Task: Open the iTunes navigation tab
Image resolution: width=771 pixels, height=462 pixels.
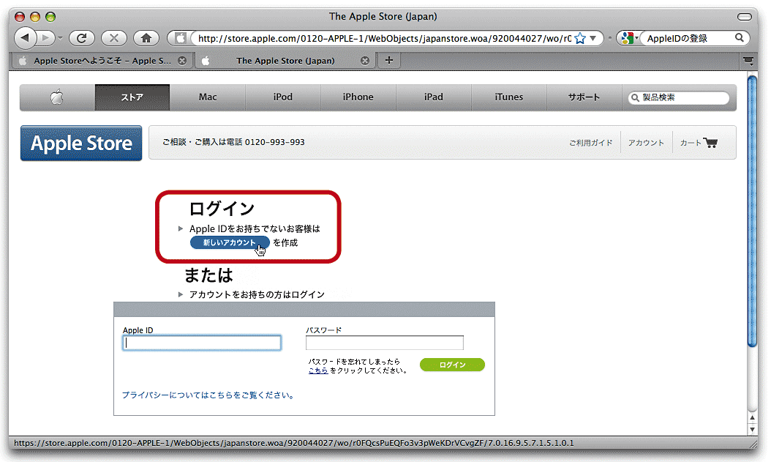Action: (509, 97)
